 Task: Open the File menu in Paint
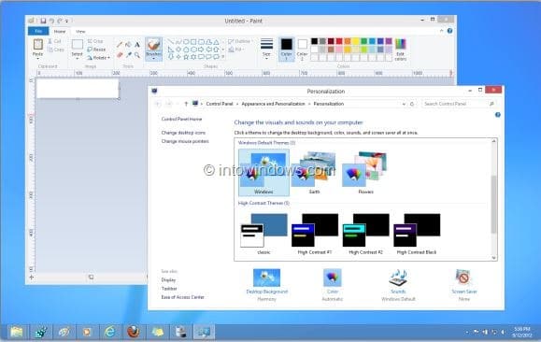(x=38, y=31)
